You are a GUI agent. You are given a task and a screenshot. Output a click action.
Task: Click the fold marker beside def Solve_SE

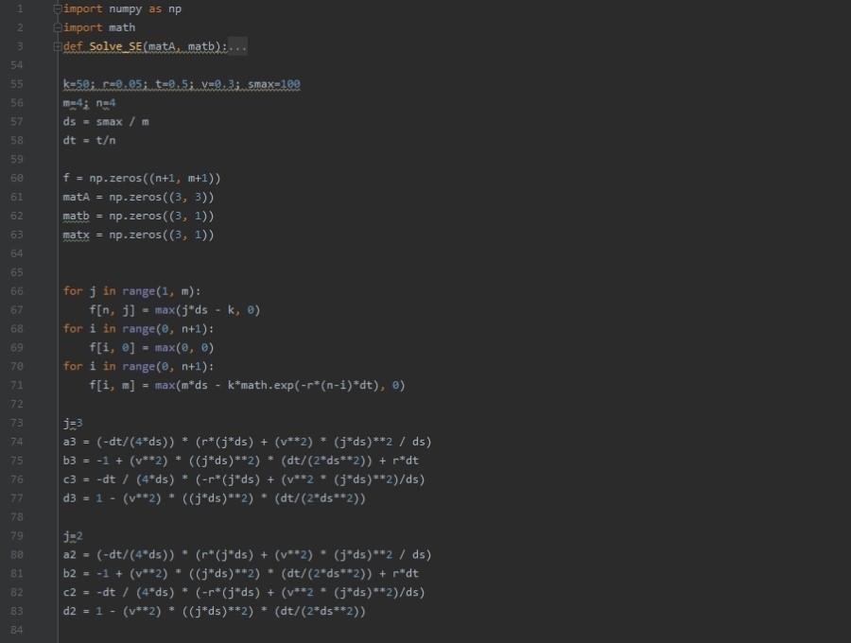click(x=58, y=46)
